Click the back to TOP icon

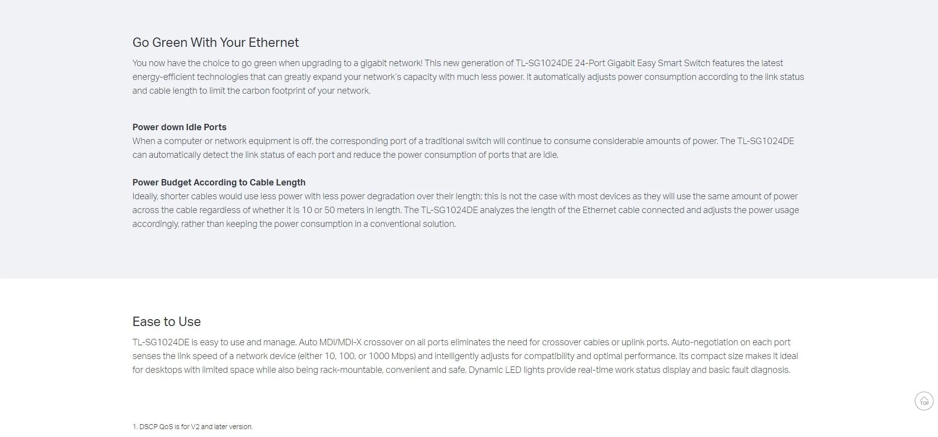coord(924,401)
